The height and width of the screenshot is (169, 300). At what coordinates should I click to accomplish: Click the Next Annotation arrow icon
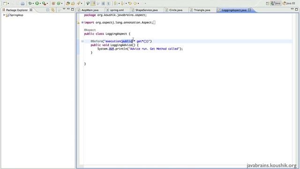[115, 3]
